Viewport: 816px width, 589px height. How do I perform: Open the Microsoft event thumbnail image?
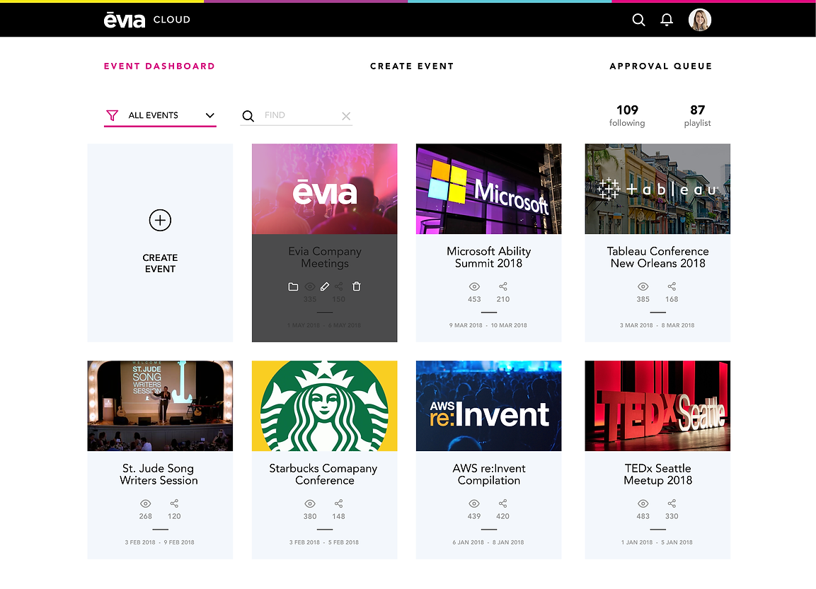click(488, 189)
